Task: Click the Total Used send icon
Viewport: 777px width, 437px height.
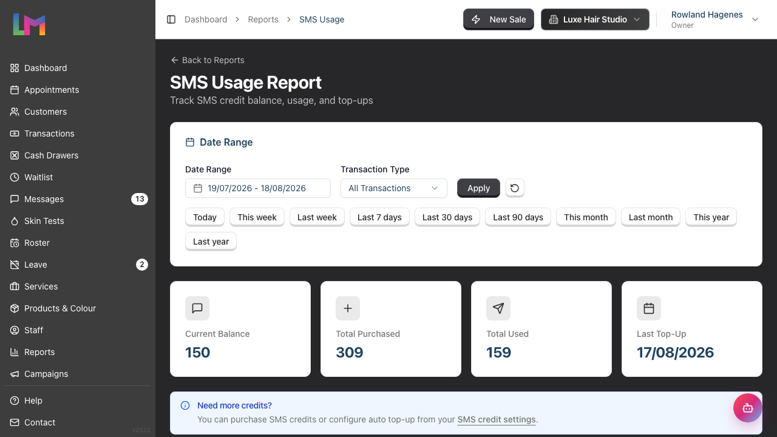Action: 498,308
